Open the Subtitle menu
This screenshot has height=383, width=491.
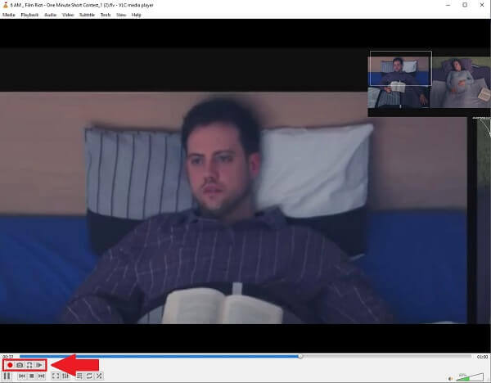point(87,15)
